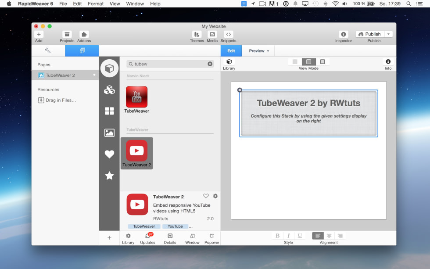
Task: Align text center
Action: tap(329, 236)
